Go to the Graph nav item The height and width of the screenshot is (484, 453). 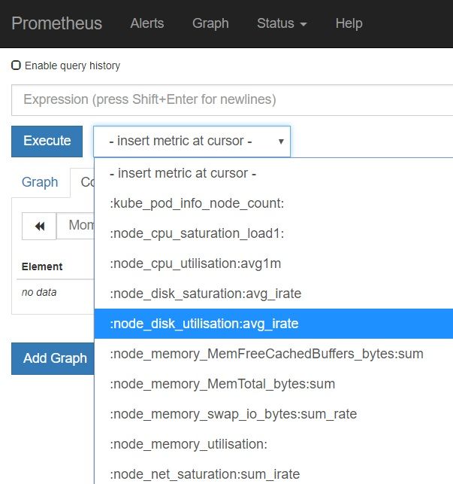pos(210,23)
